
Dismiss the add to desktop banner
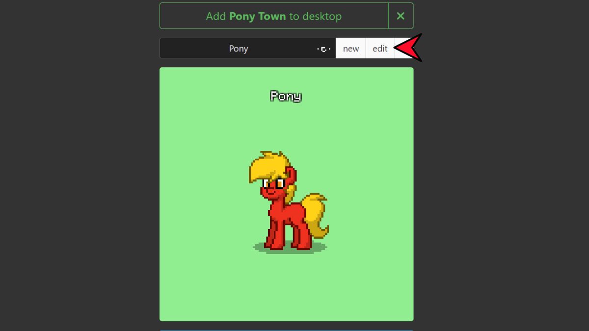click(401, 16)
